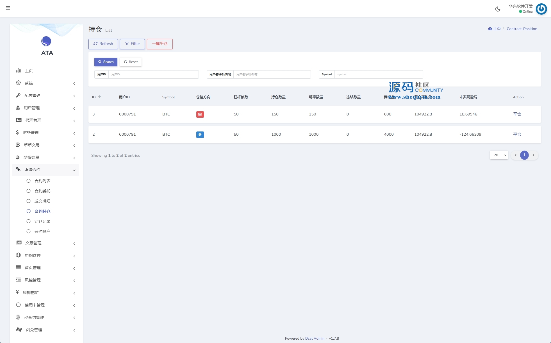Click the ATA logo icon
This screenshot has width=551, height=343.
pyautogui.click(x=46, y=41)
